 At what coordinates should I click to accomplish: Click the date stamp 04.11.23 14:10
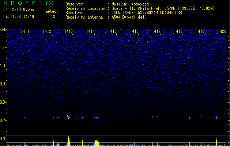(19, 17)
